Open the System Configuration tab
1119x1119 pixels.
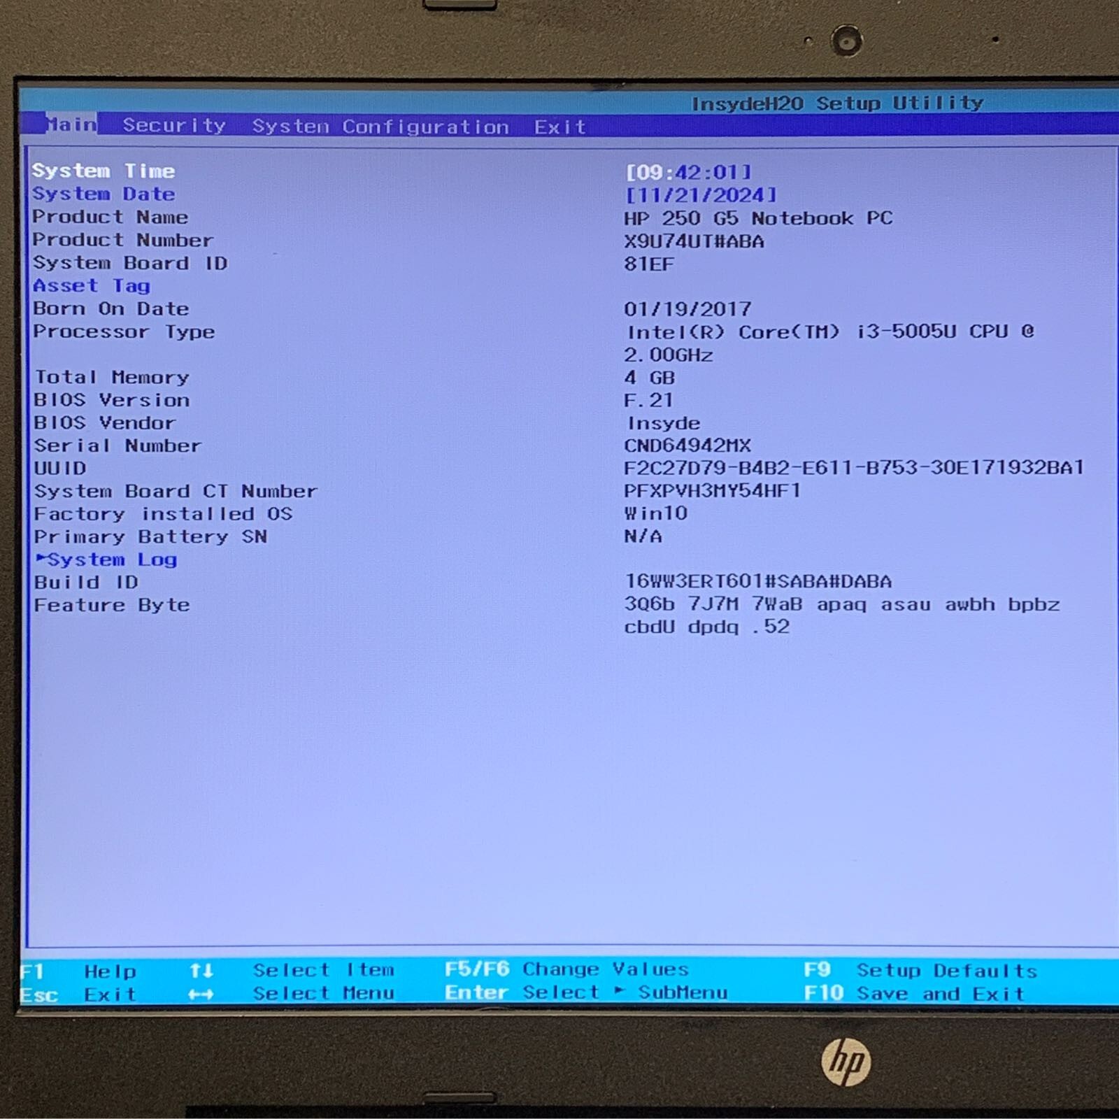380,127
